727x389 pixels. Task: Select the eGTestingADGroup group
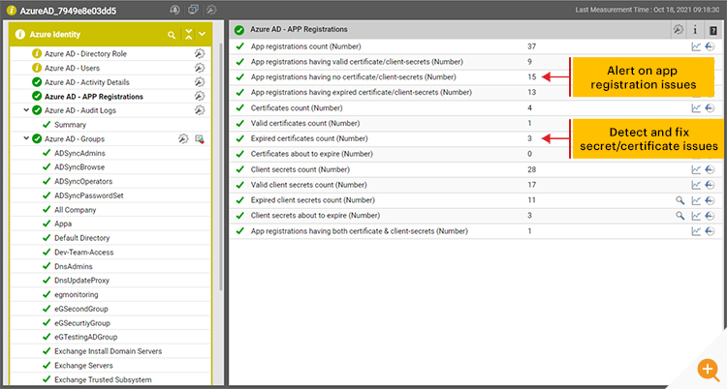coord(85,337)
